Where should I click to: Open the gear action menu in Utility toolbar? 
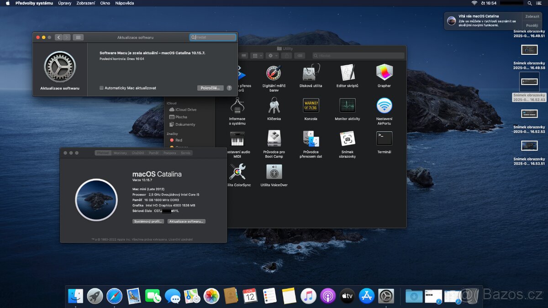(x=273, y=56)
